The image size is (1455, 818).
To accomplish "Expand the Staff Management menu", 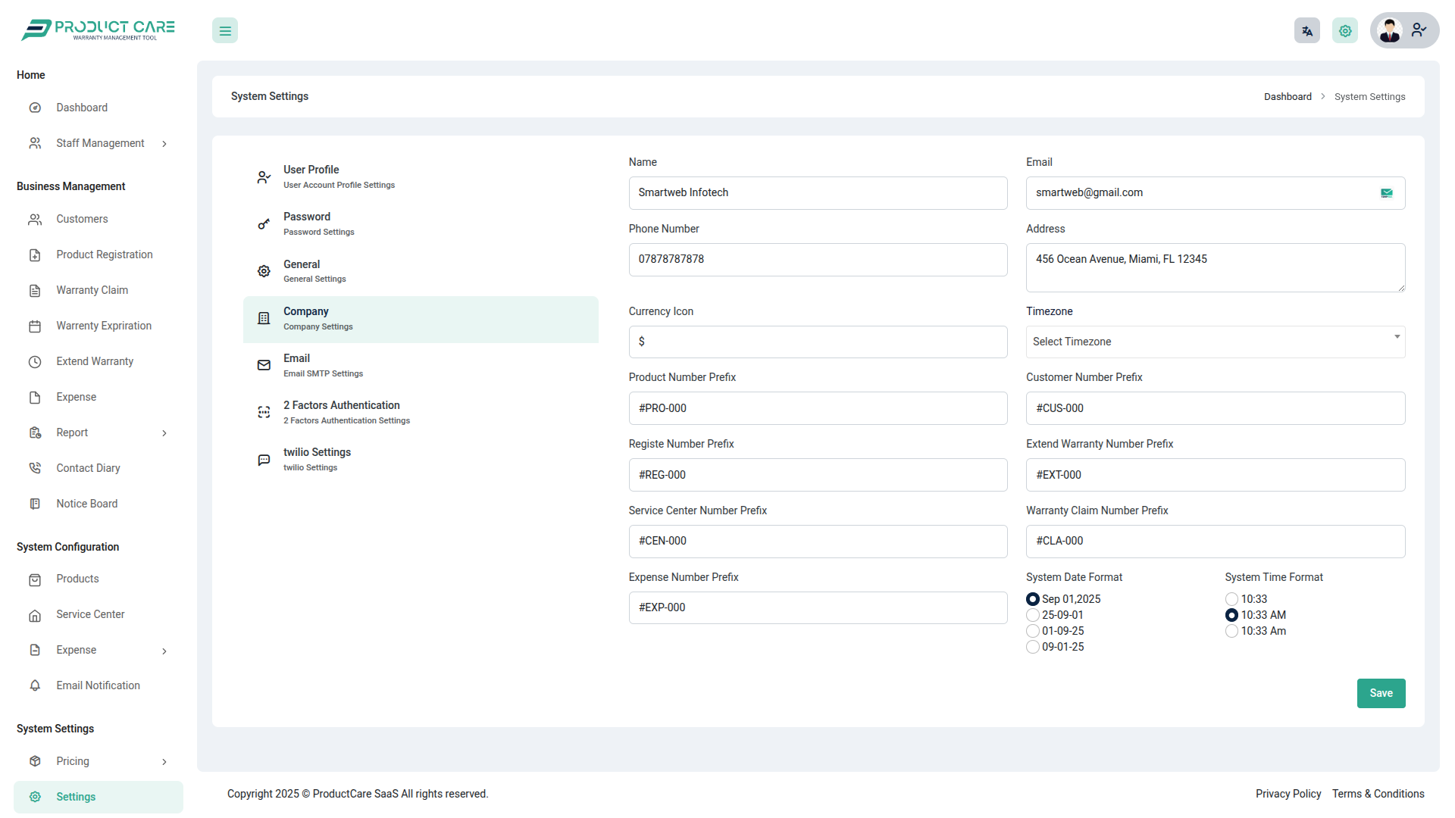I will pos(99,143).
